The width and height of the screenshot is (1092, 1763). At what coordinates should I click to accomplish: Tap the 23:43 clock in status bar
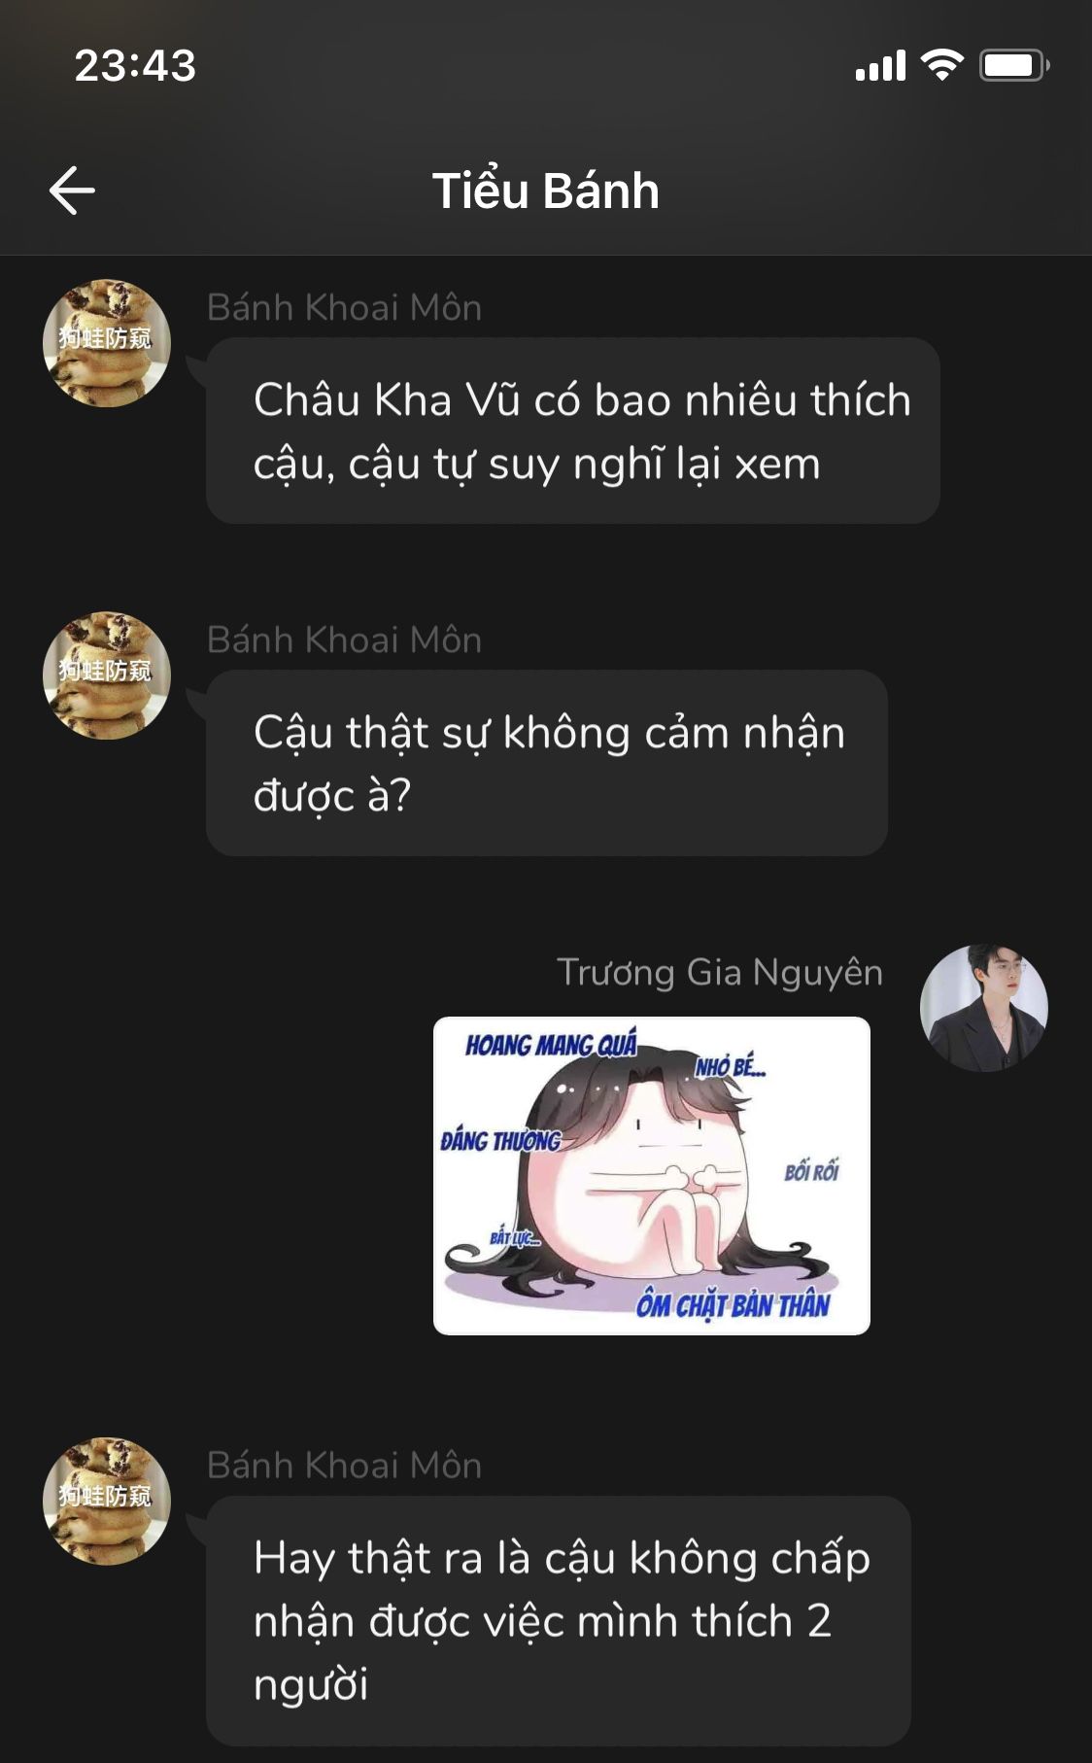[135, 65]
